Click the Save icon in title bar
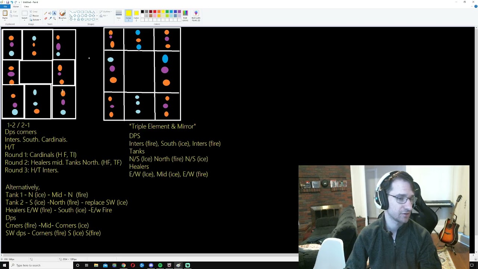The height and width of the screenshot is (269, 478). [7, 2]
